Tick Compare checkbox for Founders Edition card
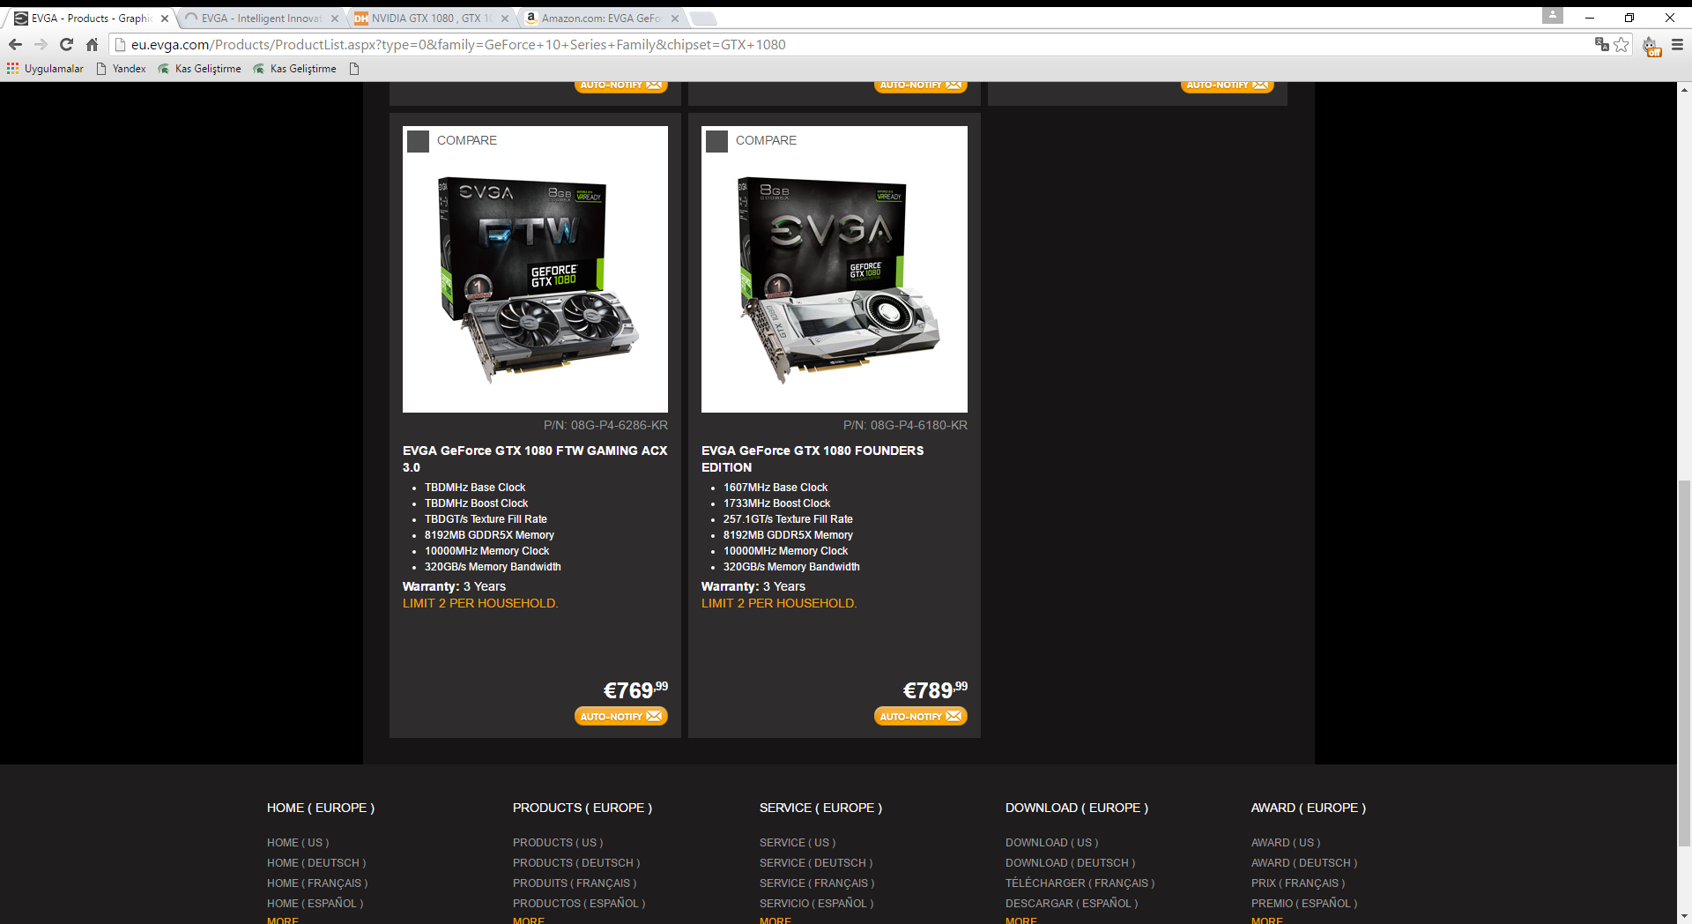This screenshot has height=924, width=1692. [x=717, y=141]
